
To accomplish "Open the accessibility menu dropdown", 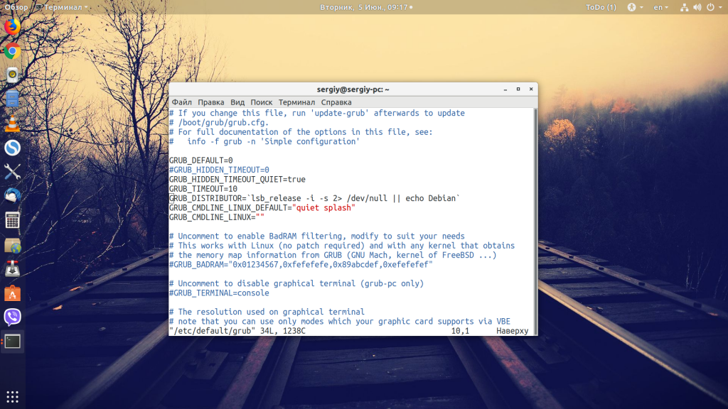I will click(633, 6).
